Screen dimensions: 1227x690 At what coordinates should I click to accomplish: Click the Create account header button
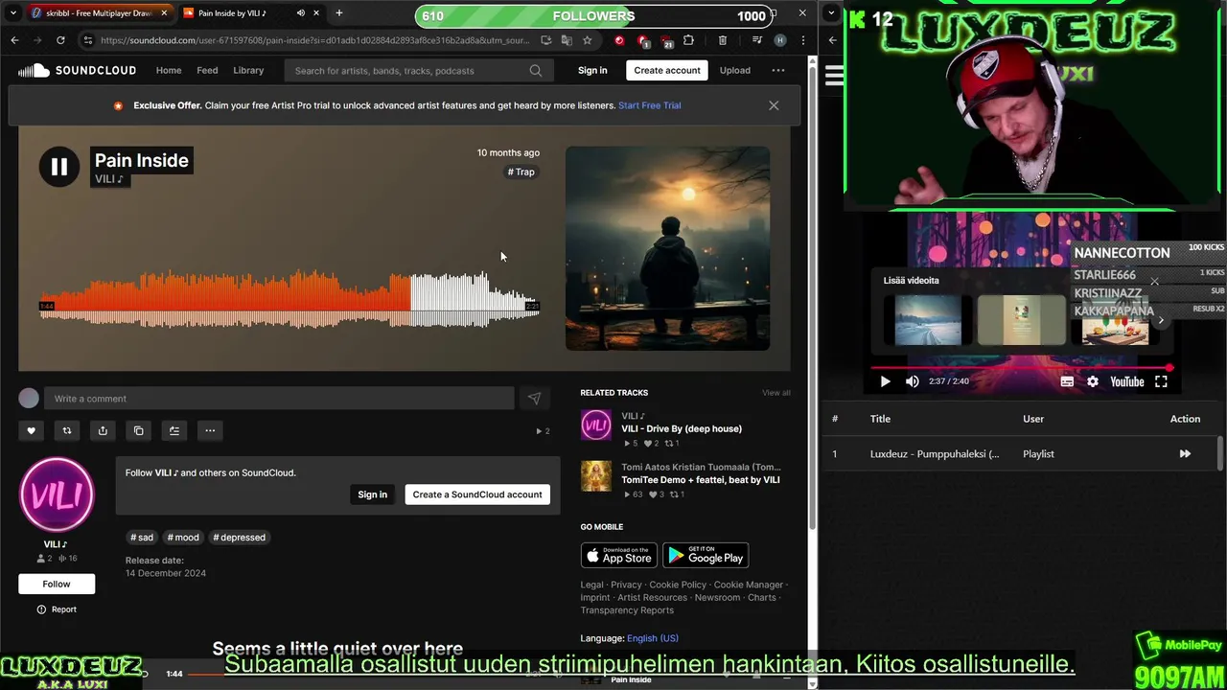pos(667,70)
